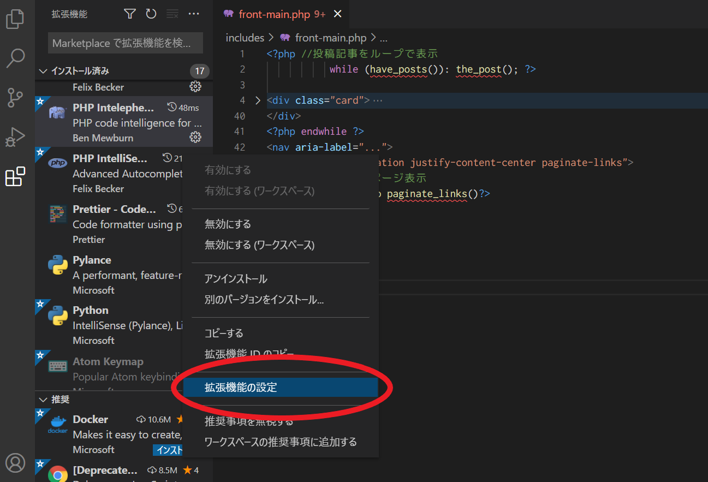708x482 pixels.
Task: Close the front-main.php editor tab
Action: pyautogui.click(x=338, y=14)
